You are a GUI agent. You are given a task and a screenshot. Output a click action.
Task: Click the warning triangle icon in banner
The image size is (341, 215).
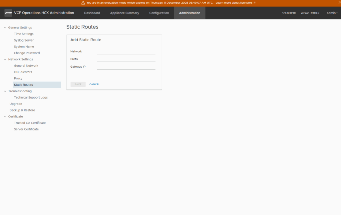83,3
